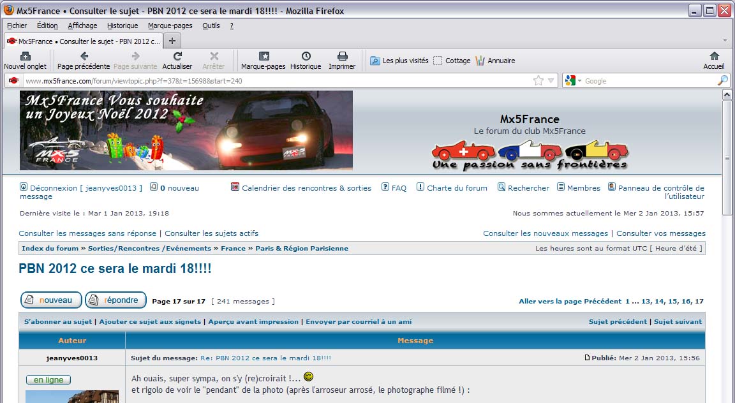Print page with Imprimer icon
Viewport: 735px width, 403px height.
(x=343, y=56)
